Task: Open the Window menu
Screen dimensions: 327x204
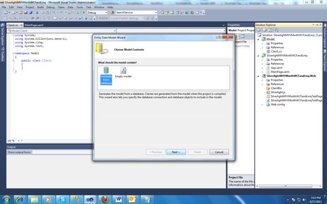Action: tap(99, 7)
